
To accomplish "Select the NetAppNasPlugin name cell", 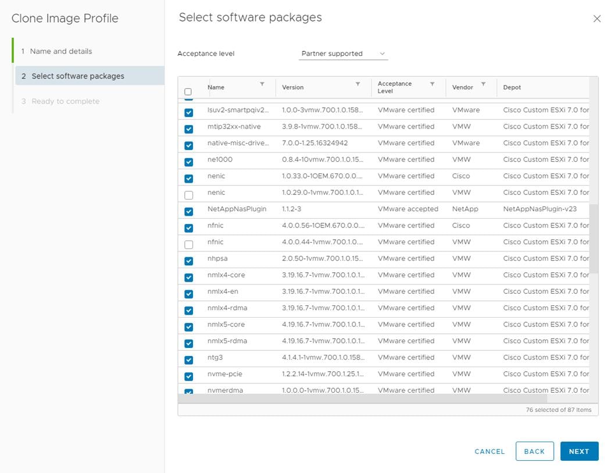I will coord(237,209).
